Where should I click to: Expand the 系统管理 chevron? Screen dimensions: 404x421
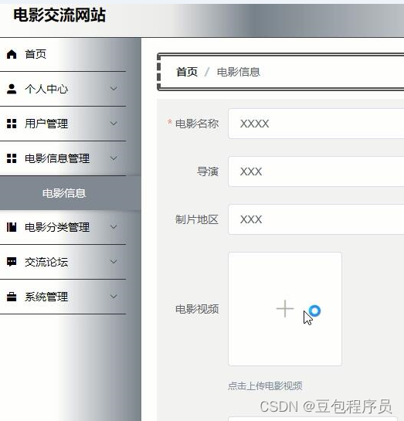click(x=114, y=297)
